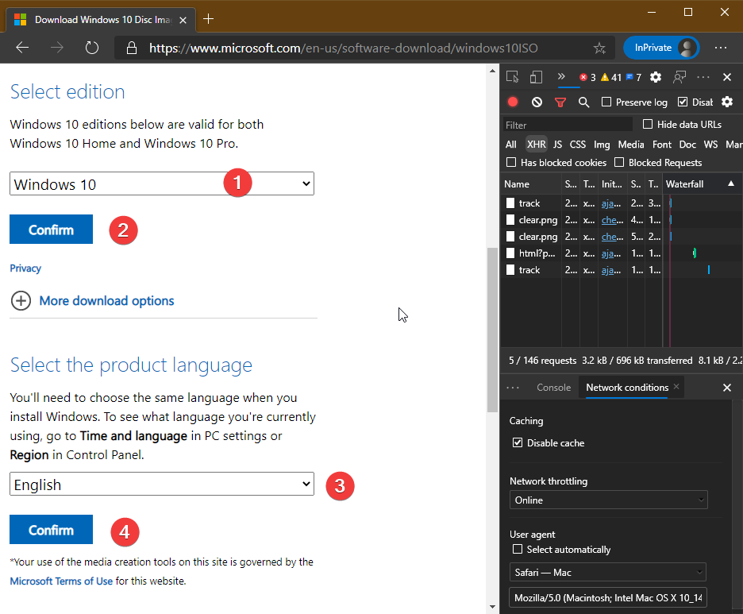Open Network panel settings gear
The width and height of the screenshot is (743, 614).
tap(727, 102)
